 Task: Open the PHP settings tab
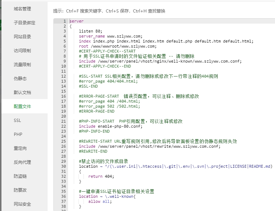[18, 134]
